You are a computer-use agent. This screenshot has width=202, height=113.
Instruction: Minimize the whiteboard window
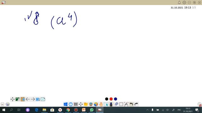tap(189, 3)
